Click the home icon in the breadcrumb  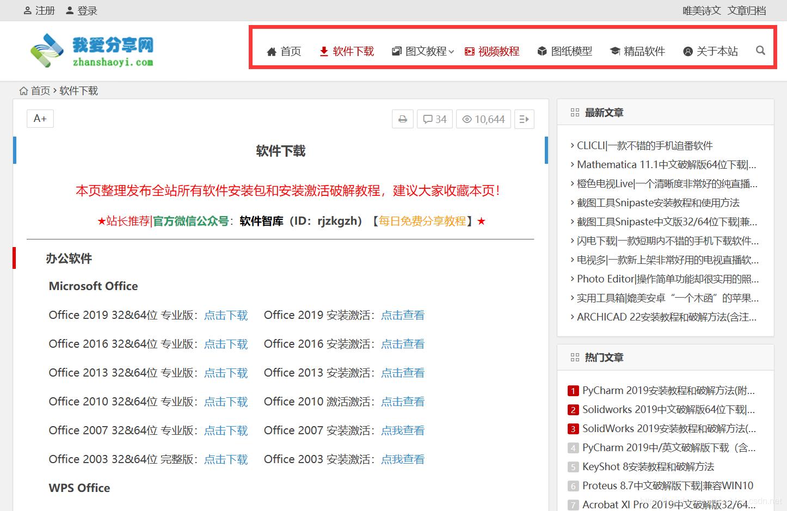click(23, 90)
